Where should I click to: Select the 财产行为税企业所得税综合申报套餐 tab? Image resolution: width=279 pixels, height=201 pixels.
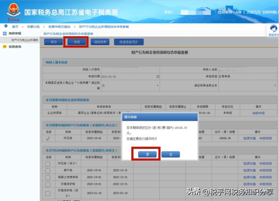68,34
